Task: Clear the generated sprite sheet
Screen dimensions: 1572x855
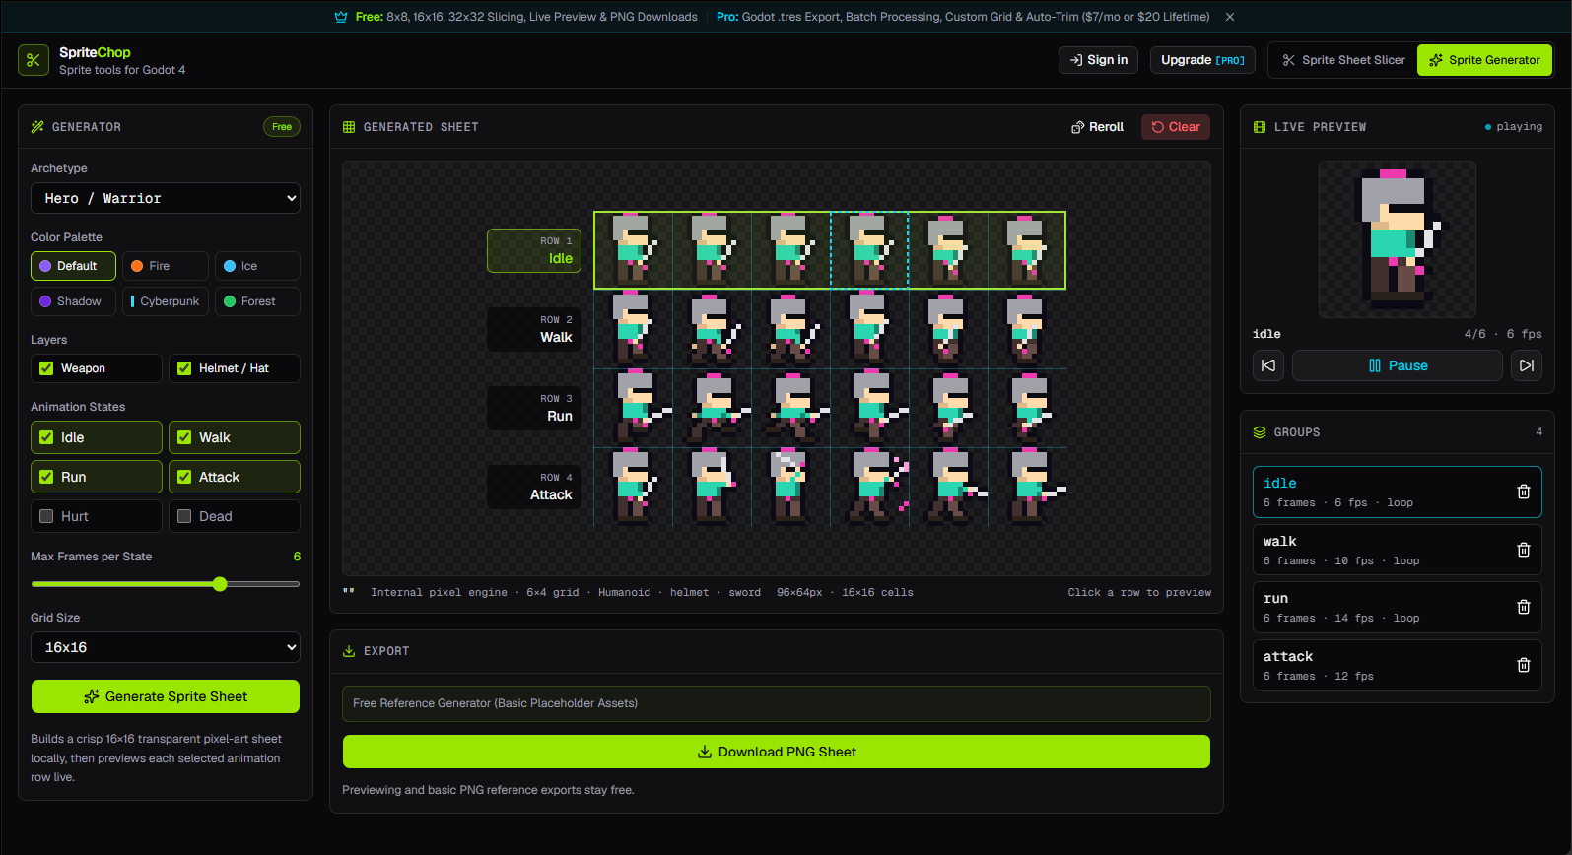Action: (x=1176, y=127)
